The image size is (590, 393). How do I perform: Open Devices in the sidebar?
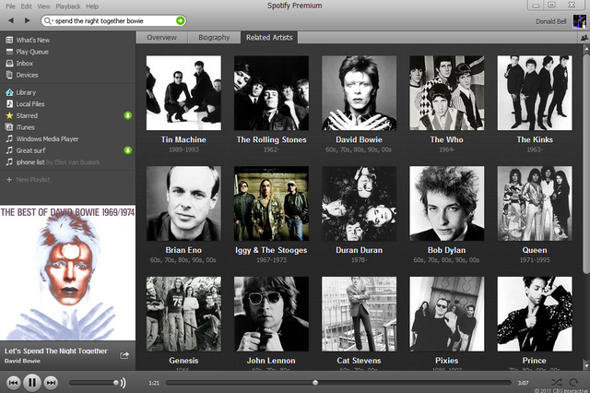point(27,75)
